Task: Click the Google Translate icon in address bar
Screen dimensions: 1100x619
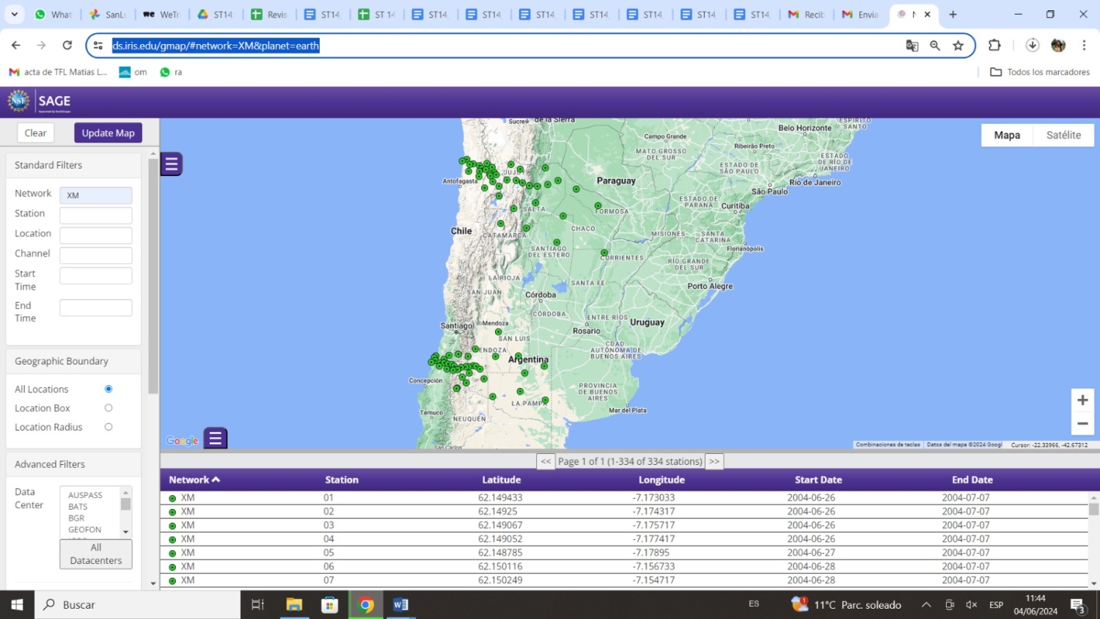Action: (x=912, y=45)
